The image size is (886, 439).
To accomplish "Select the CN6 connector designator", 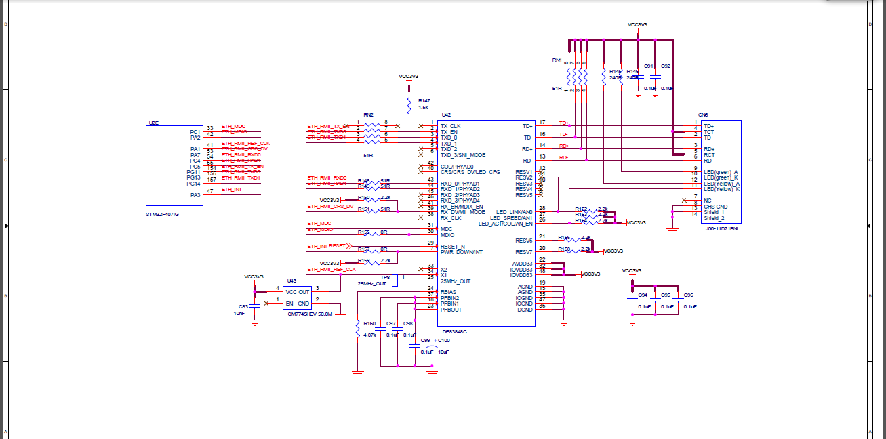I will [703, 115].
